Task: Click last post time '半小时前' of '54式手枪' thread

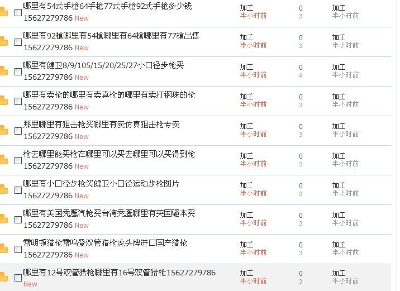Action: click(345, 16)
